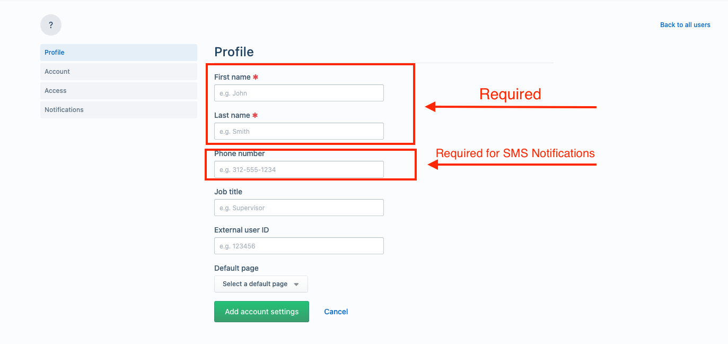
Task: Switch to the Profile sidebar tab
Action: 119,53
